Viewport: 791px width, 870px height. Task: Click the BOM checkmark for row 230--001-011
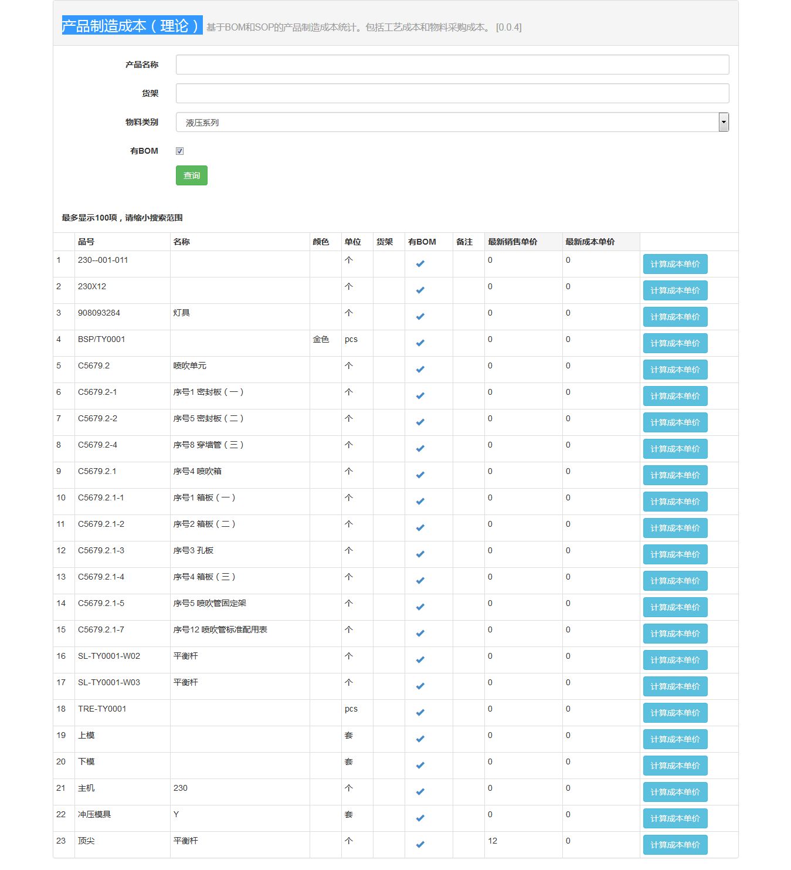420,264
